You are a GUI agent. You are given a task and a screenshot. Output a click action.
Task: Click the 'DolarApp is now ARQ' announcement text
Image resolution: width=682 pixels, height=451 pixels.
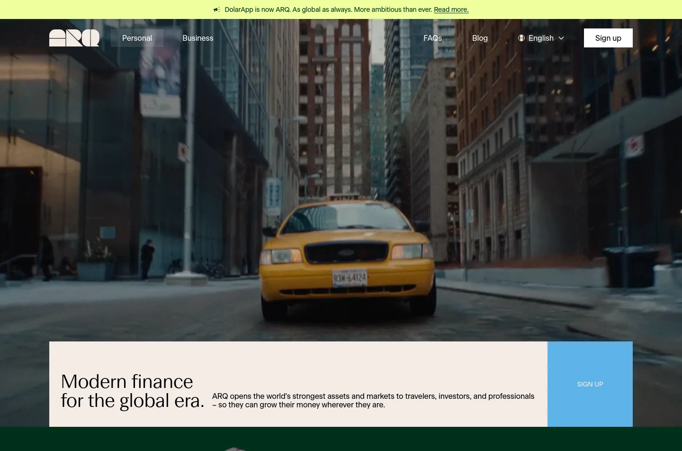328,9
